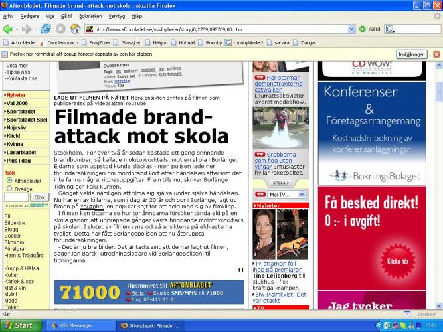Viewport: 443px width, 332px height.
Task: Click the Tipsa oss link
Action: coord(18,72)
